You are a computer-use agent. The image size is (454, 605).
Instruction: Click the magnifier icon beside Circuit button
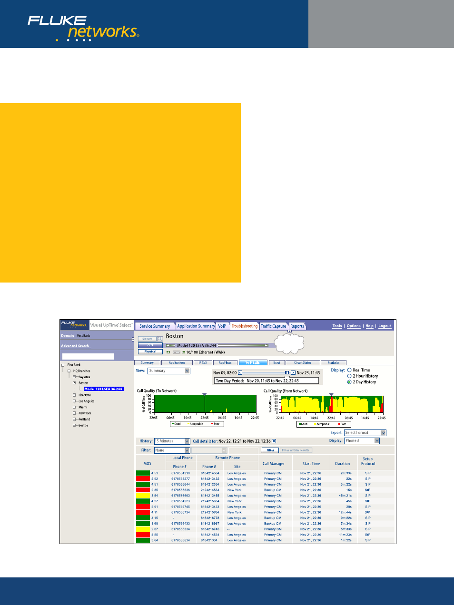[x=160, y=339]
